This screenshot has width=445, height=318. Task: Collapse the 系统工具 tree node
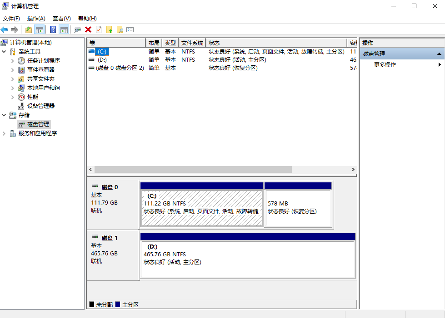click(4, 52)
